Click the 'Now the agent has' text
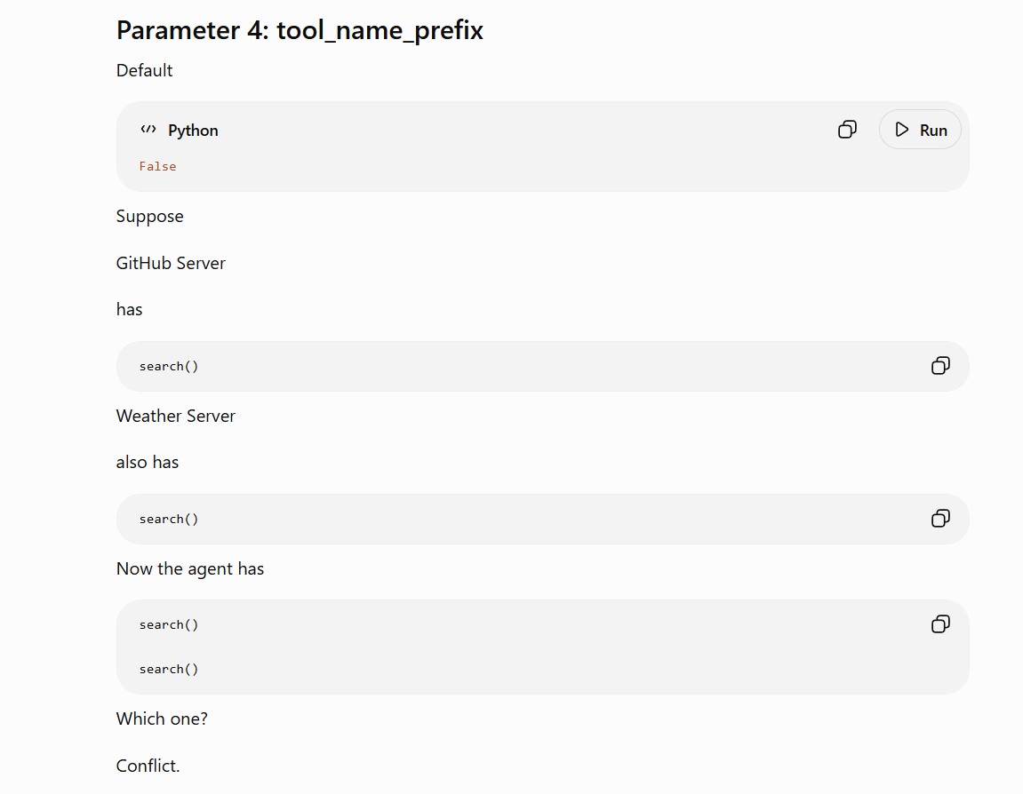 190,569
